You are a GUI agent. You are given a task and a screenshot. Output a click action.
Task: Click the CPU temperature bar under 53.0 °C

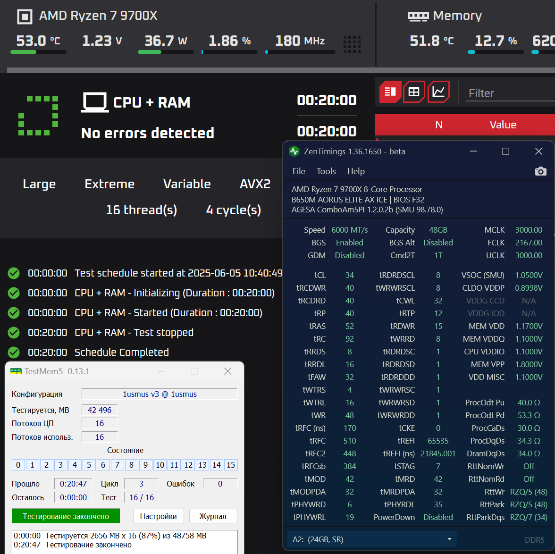(38, 52)
